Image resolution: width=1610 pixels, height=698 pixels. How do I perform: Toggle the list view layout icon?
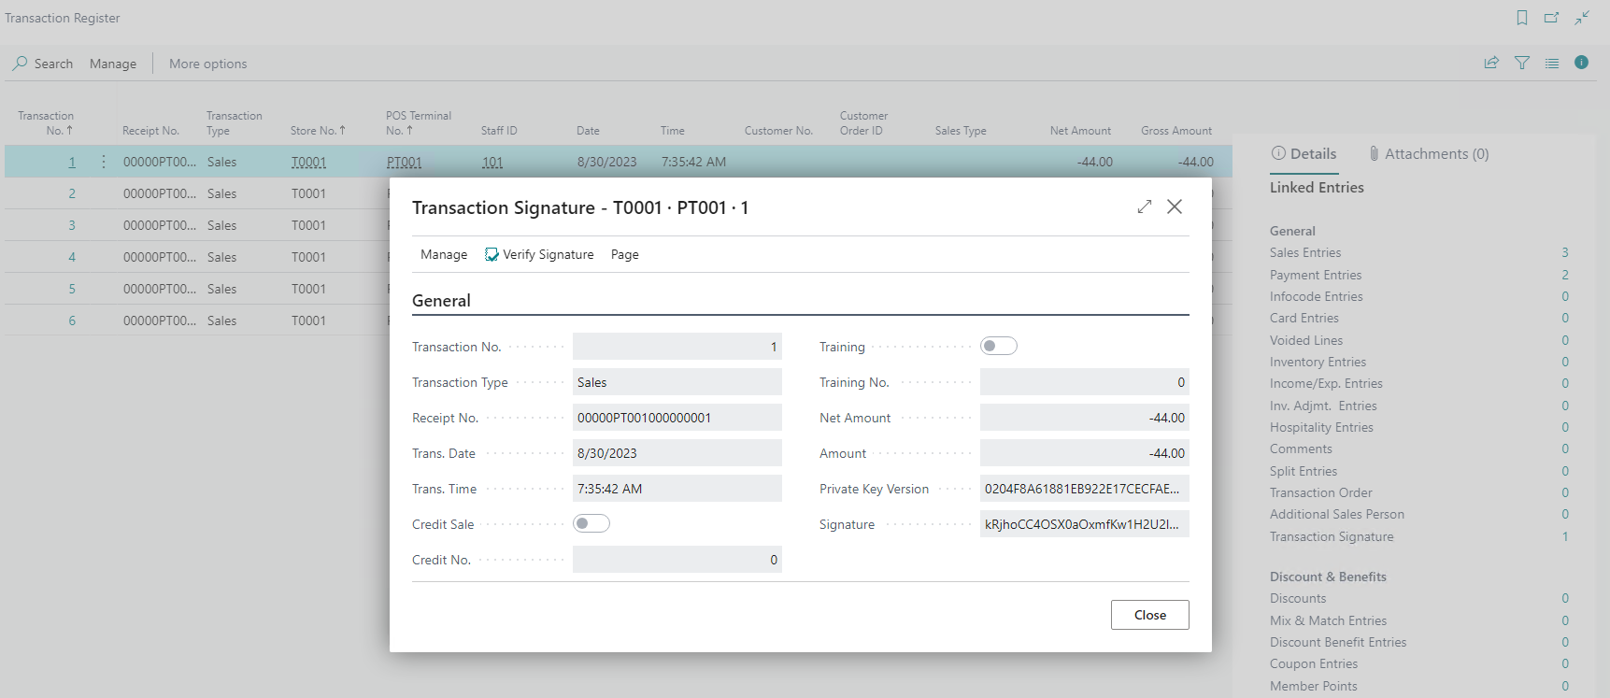click(1552, 63)
